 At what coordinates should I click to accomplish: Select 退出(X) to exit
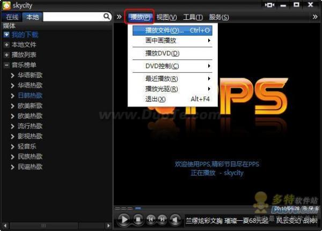pos(172,99)
